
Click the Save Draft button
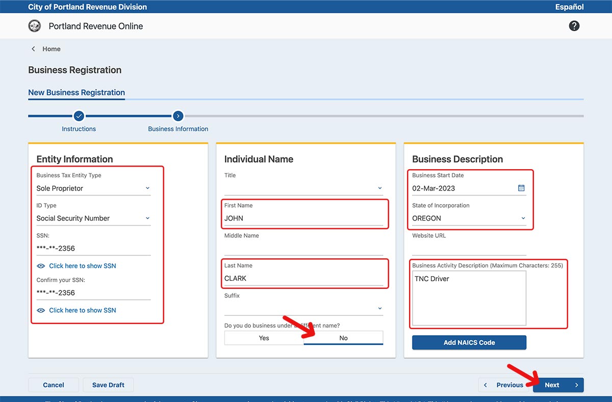tap(108, 385)
